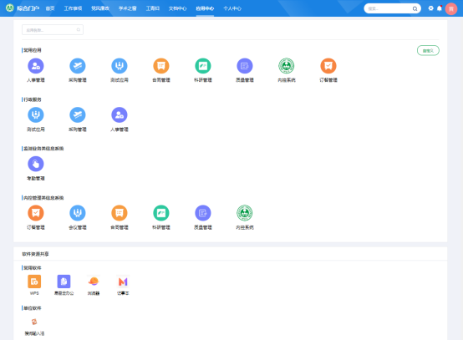Click the 内控管理类信息系统 heading

pyautogui.click(x=43, y=198)
